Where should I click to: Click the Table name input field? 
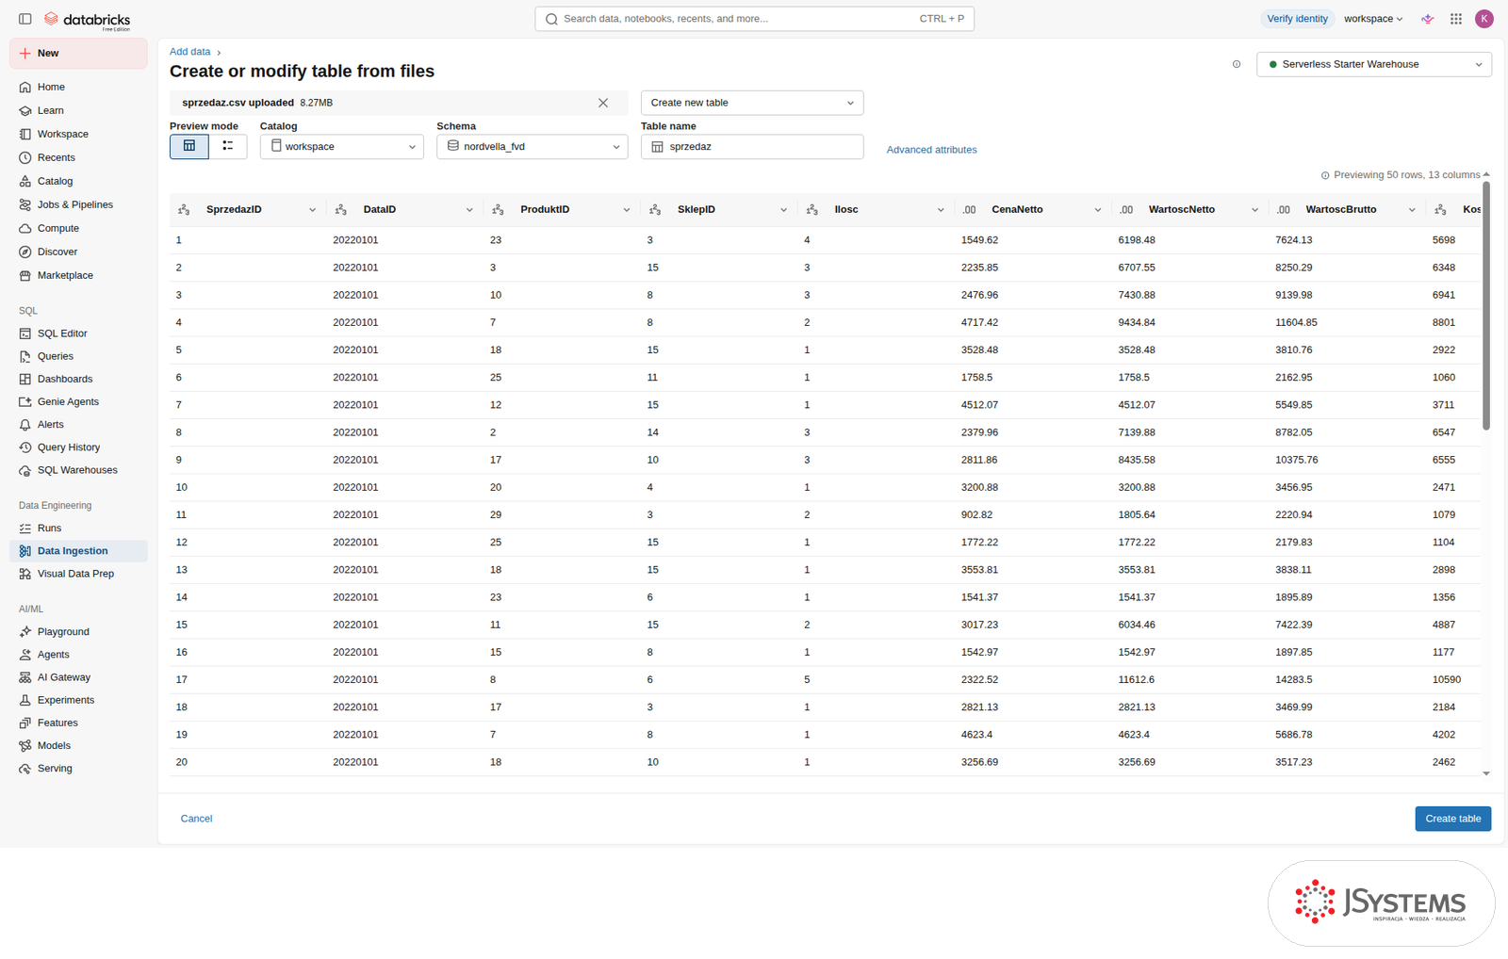pyautogui.click(x=752, y=147)
